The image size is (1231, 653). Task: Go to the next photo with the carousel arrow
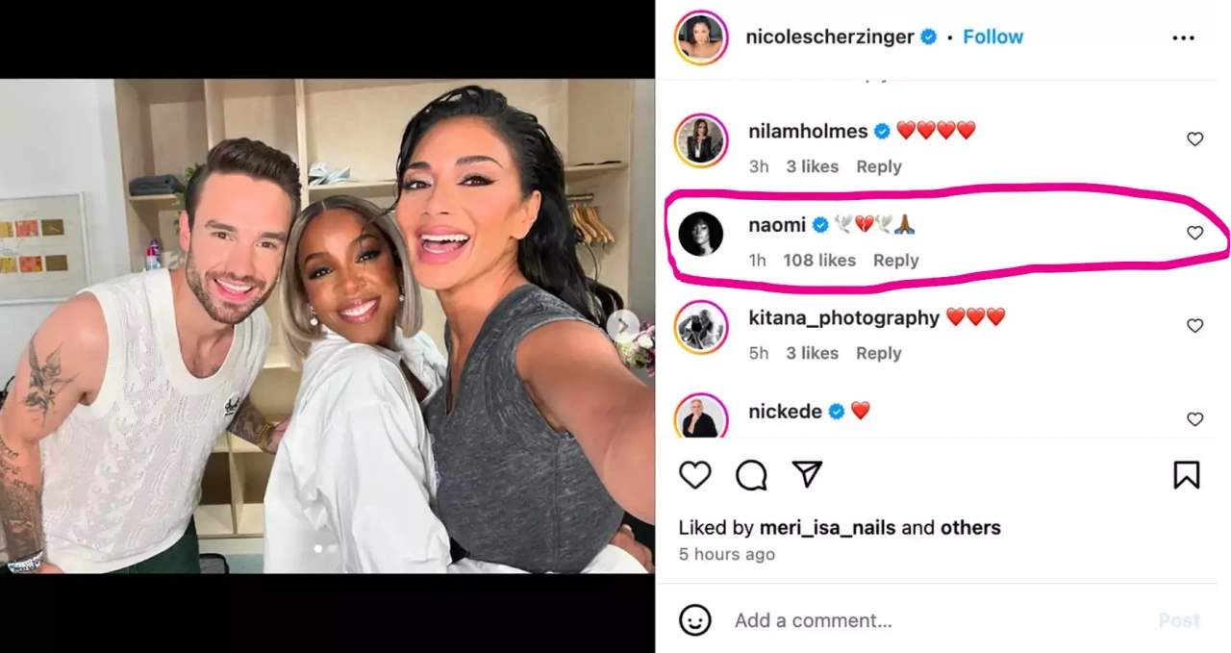[622, 325]
